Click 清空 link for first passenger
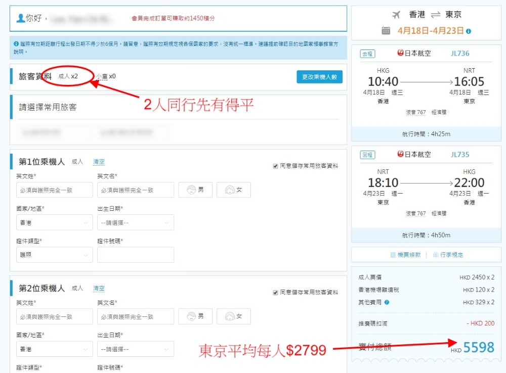Viewport: 506px width, 373px height. click(x=99, y=162)
